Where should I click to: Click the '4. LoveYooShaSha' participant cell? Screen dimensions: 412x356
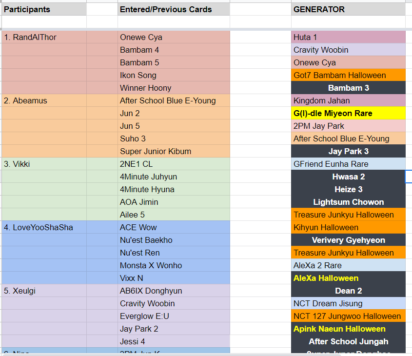pyautogui.click(x=44, y=227)
